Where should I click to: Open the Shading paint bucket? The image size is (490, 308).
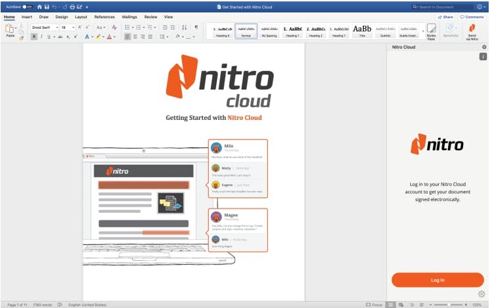tap(179, 37)
